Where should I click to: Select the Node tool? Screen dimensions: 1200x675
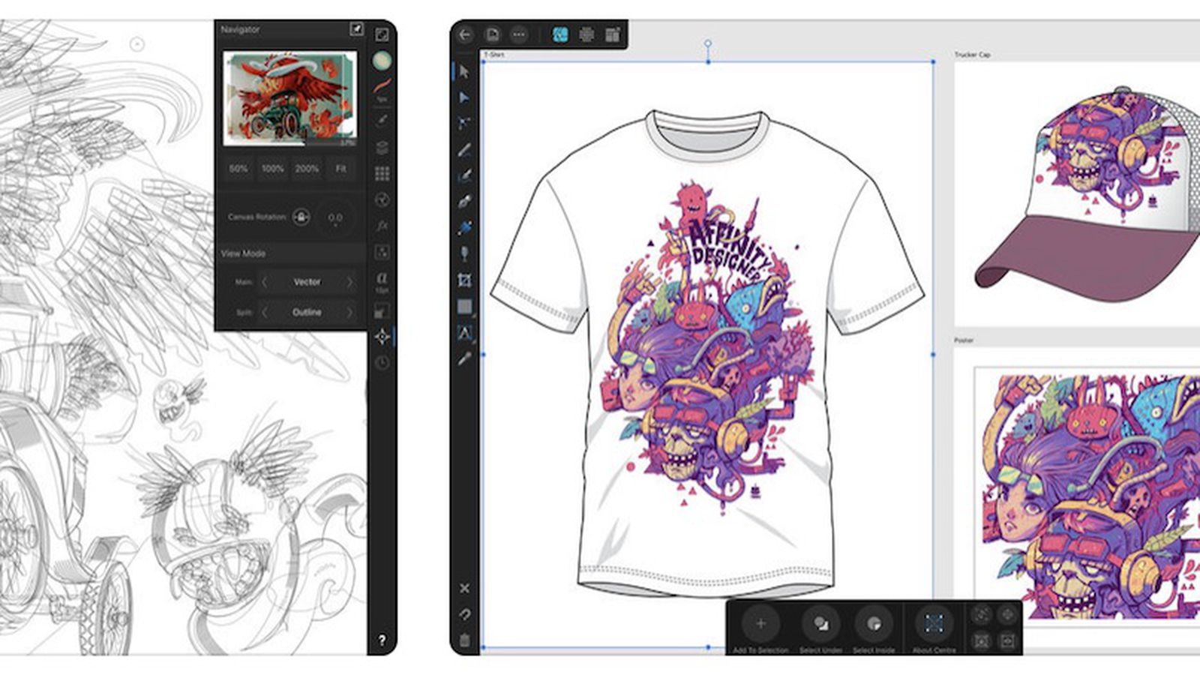pos(463,98)
